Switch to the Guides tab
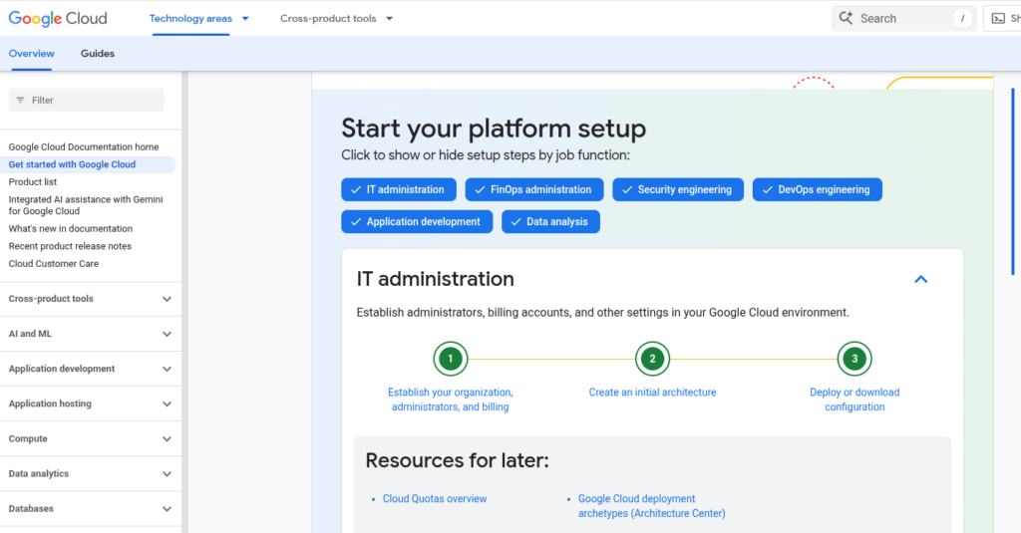The height and width of the screenshot is (533, 1021). (98, 54)
